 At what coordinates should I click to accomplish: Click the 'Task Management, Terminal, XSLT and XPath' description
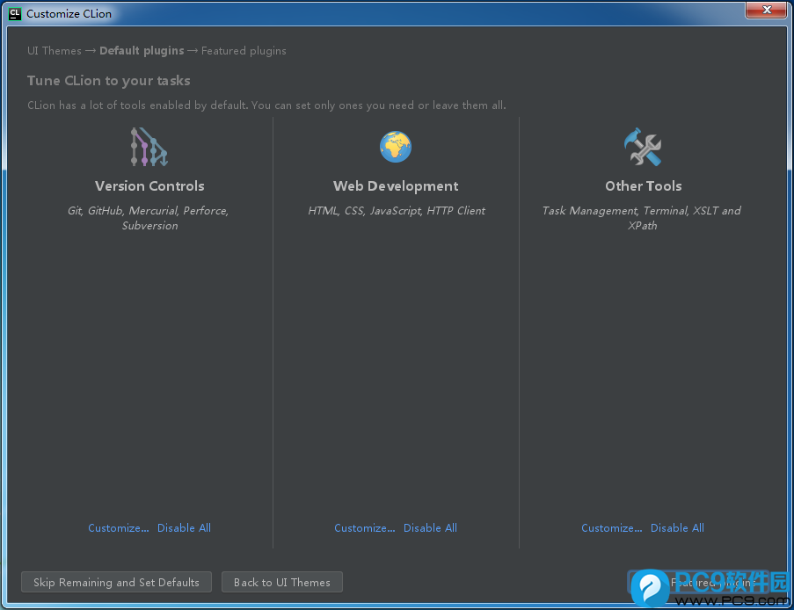[642, 218]
